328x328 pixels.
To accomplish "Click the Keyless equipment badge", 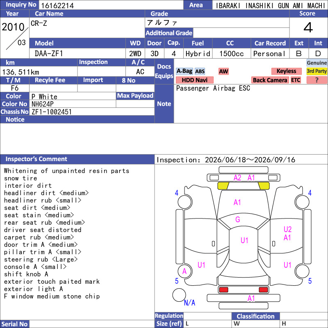I will point(286,71).
